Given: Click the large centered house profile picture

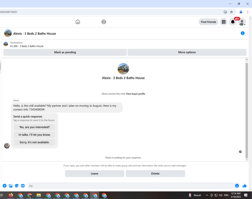Looking at the screenshot, I should (x=123, y=69).
